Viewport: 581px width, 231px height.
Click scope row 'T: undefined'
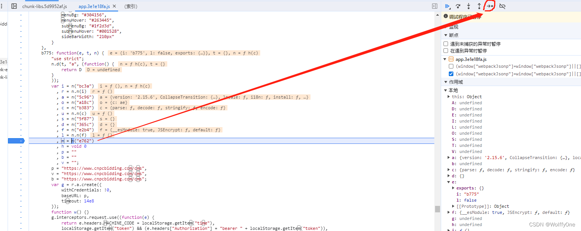coord(467,145)
